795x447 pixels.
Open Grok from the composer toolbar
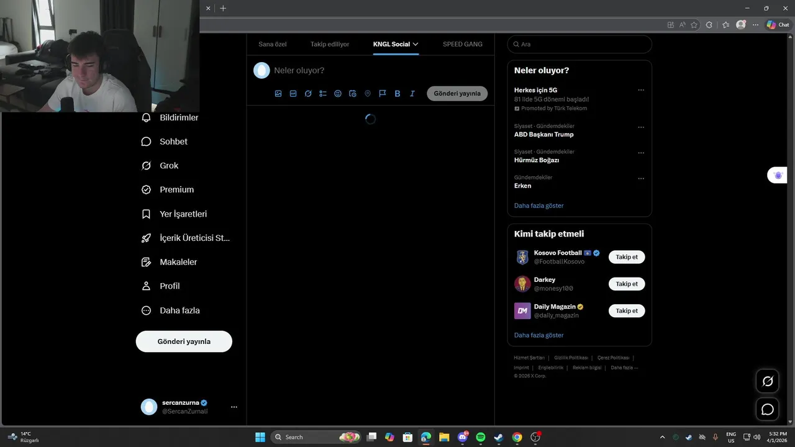point(308,94)
